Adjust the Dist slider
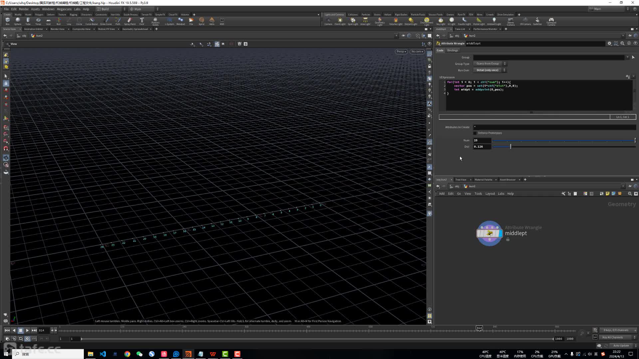This screenshot has width=639, height=359. click(564, 147)
